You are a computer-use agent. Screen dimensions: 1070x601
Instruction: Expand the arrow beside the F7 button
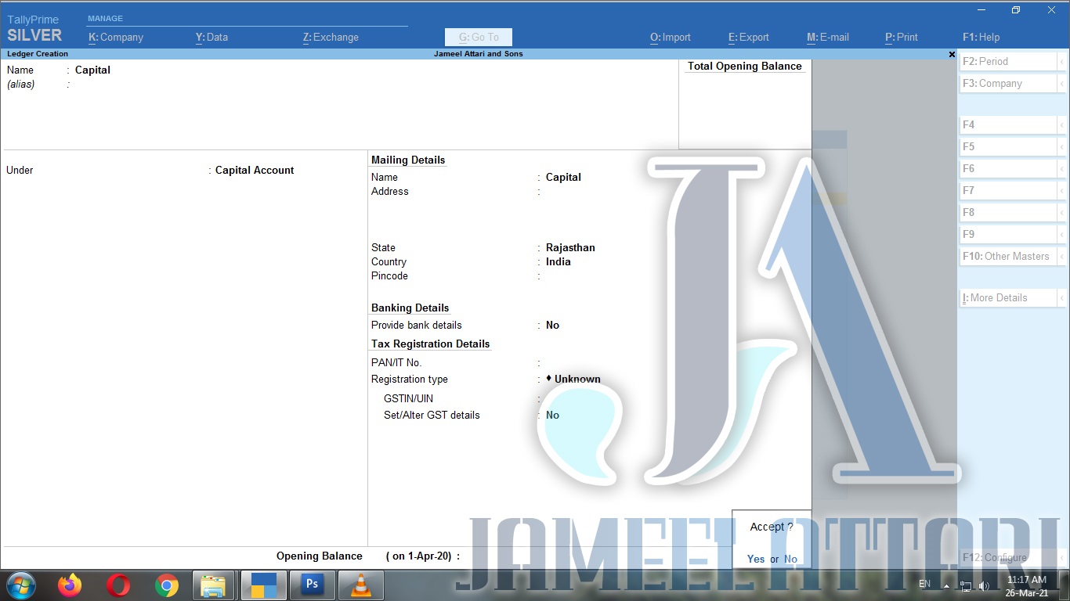coord(1062,190)
